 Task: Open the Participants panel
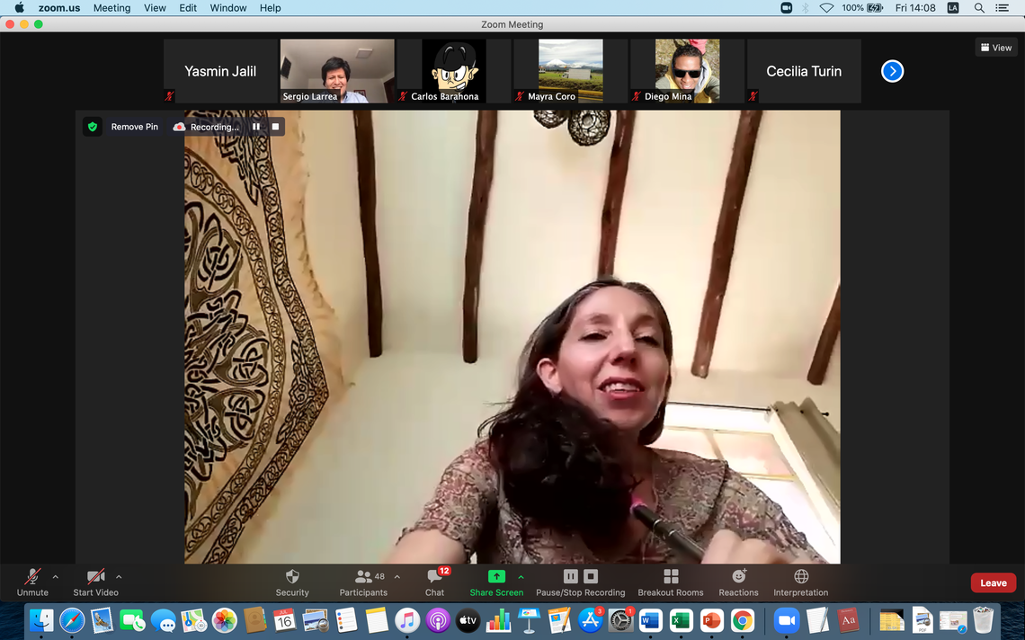coord(363,582)
